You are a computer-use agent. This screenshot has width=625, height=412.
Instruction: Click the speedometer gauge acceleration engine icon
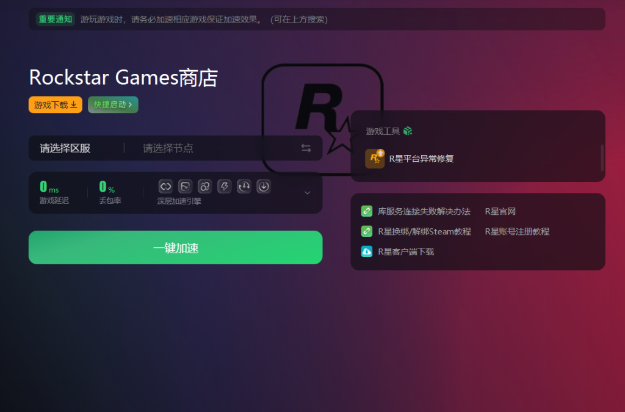pos(244,187)
